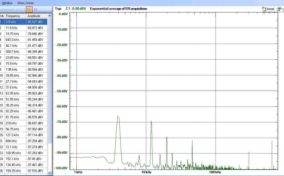Image resolution: width=284 pixels, height=176 pixels.
Task: Sort by the Amplitude column header
Action: point(37,16)
